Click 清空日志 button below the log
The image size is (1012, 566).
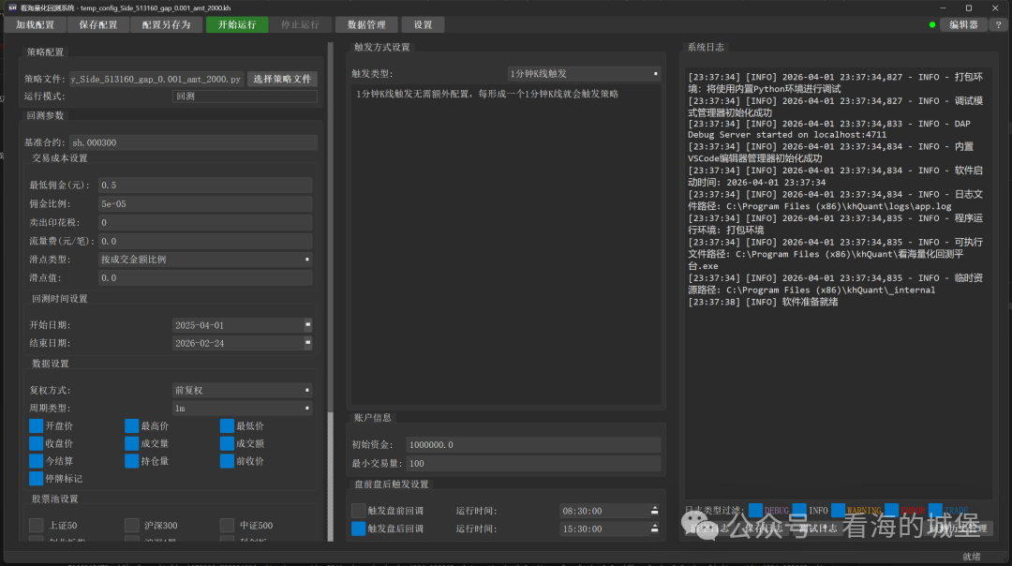[710, 528]
